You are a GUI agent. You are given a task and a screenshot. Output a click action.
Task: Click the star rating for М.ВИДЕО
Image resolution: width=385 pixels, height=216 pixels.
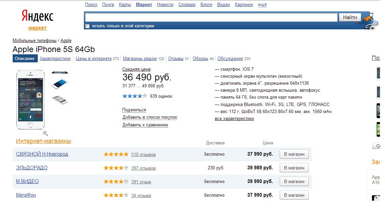click(x=116, y=182)
